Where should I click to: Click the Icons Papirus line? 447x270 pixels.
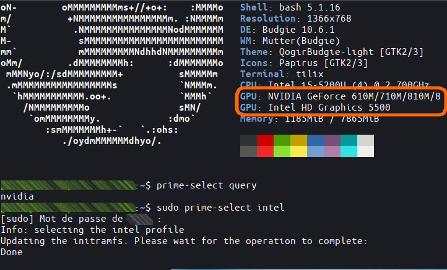point(304,63)
